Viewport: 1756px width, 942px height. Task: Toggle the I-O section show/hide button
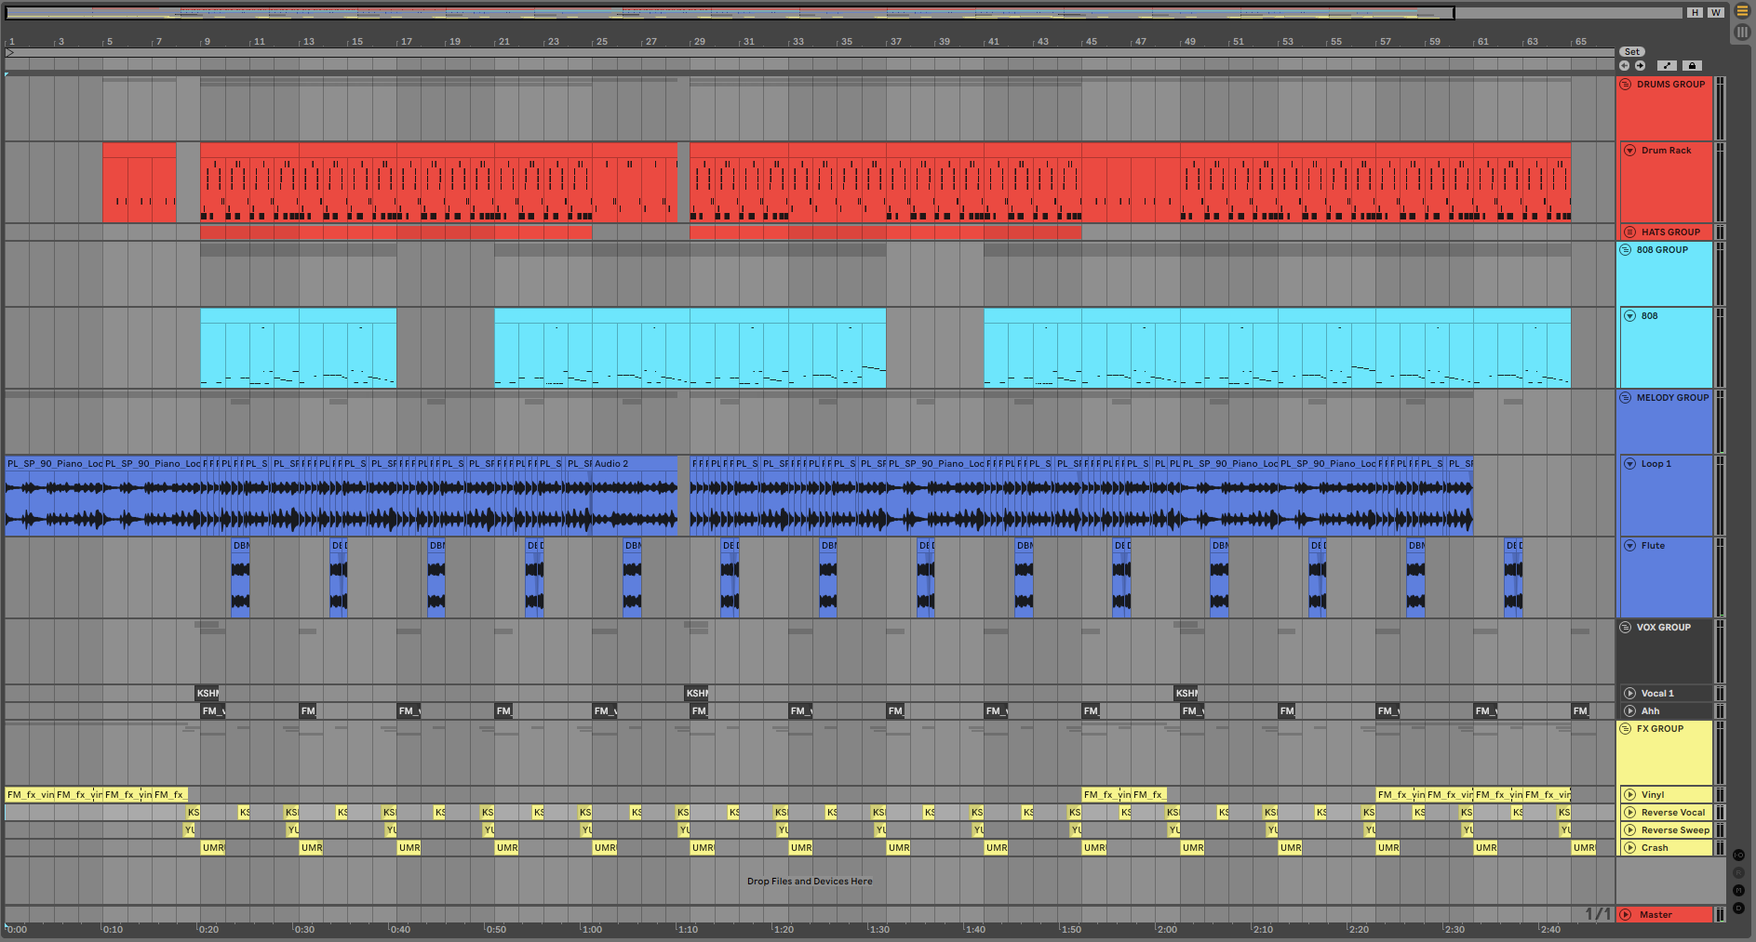1738,855
